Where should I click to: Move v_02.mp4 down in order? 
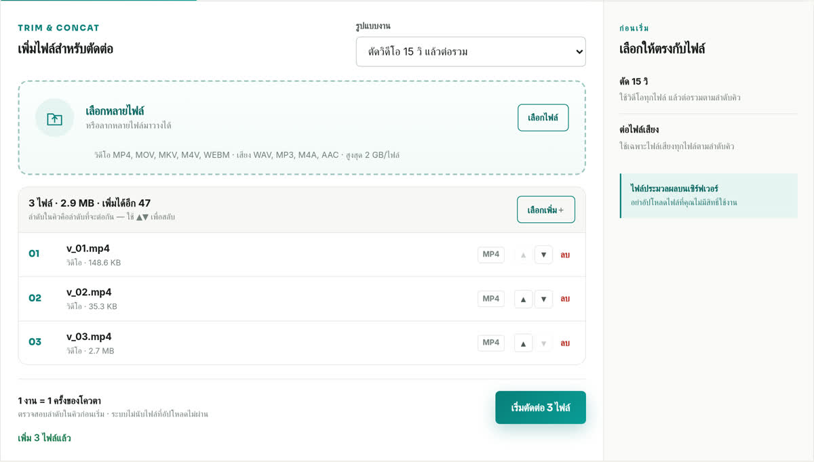click(543, 299)
